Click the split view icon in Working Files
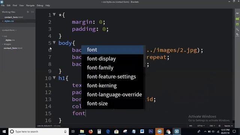Screen dimensions: 240x135 tap(32, 12)
